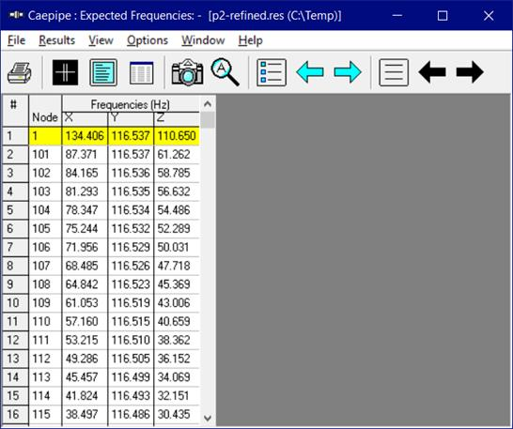Screen dimensions: 513x429
Task: Select the cyan text layout window icon
Action: [x=103, y=72]
